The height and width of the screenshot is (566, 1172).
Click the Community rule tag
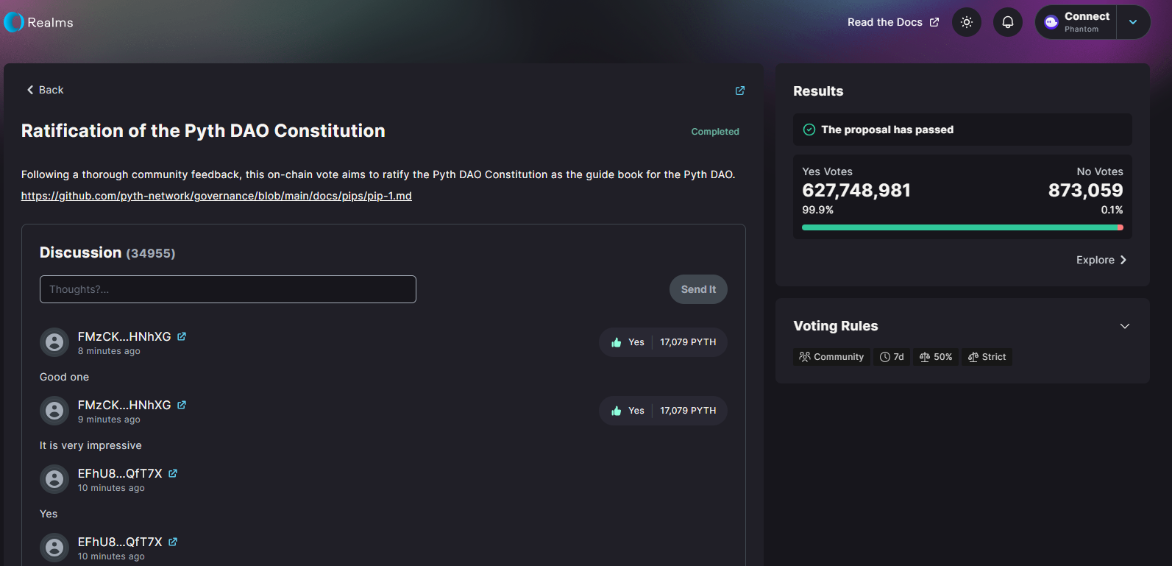click(831, 357)
